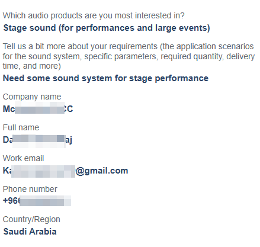The height and width of the screenshot is (247, 260).
Task: Click 'delivery' in the requirements description
Action: 240,56
